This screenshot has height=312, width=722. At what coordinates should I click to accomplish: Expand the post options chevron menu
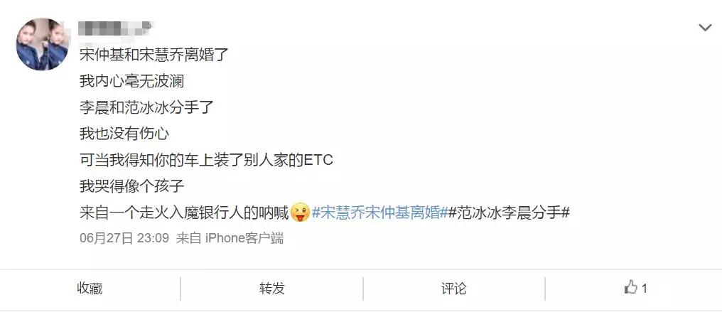[x=705, y=28]
